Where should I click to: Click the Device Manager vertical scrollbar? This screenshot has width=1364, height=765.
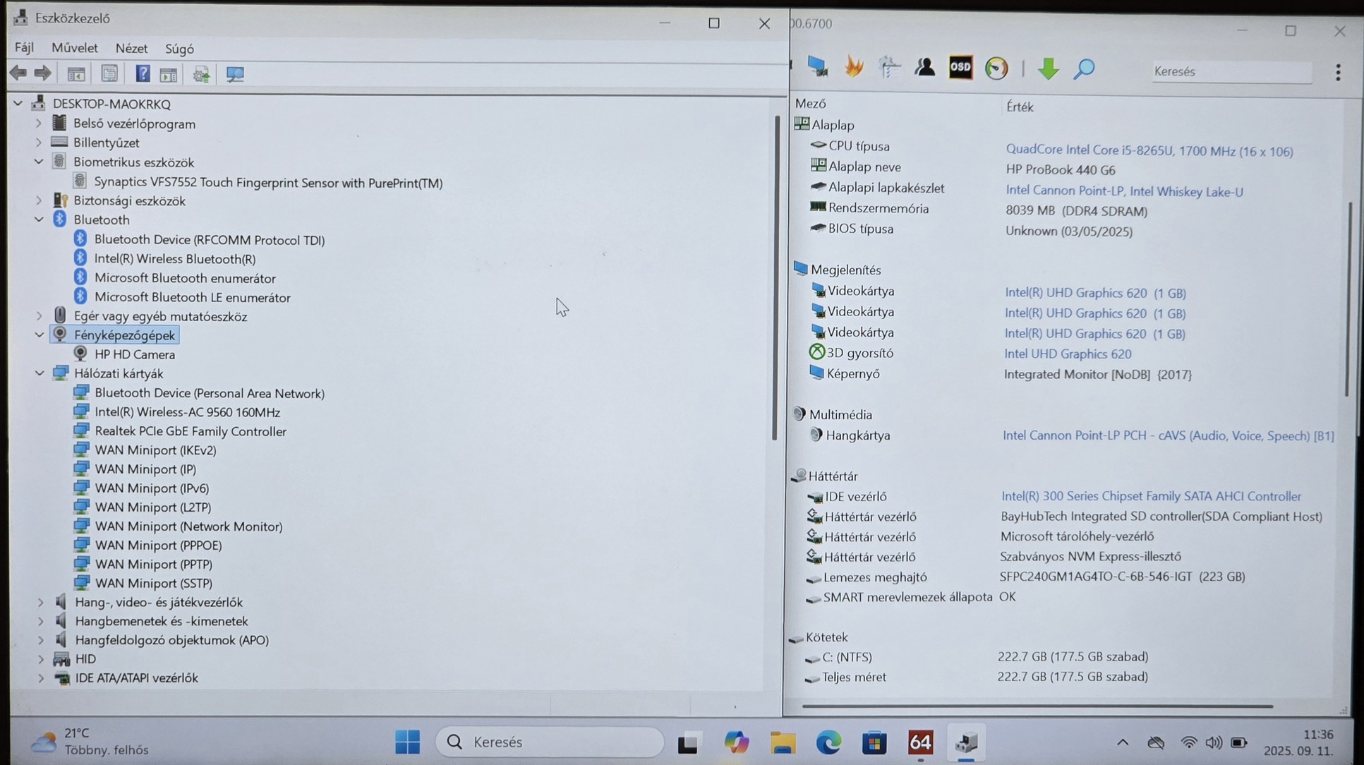(775, 282)
